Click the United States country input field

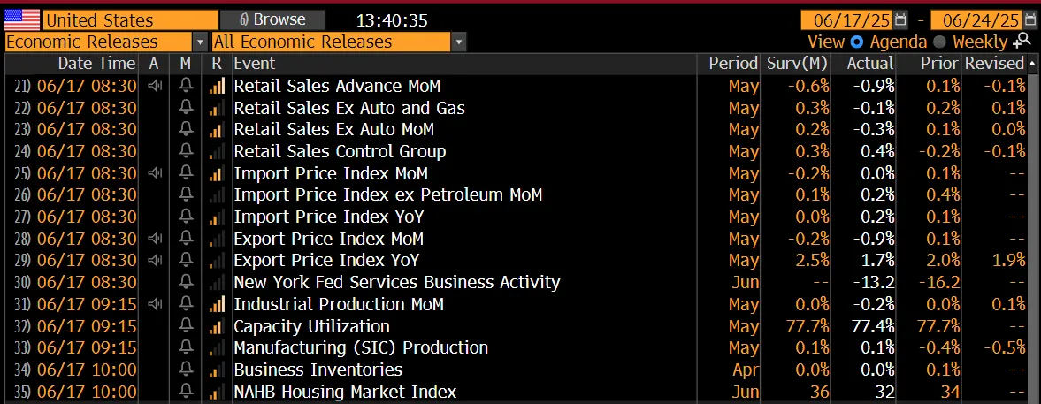tap(130, 19)
